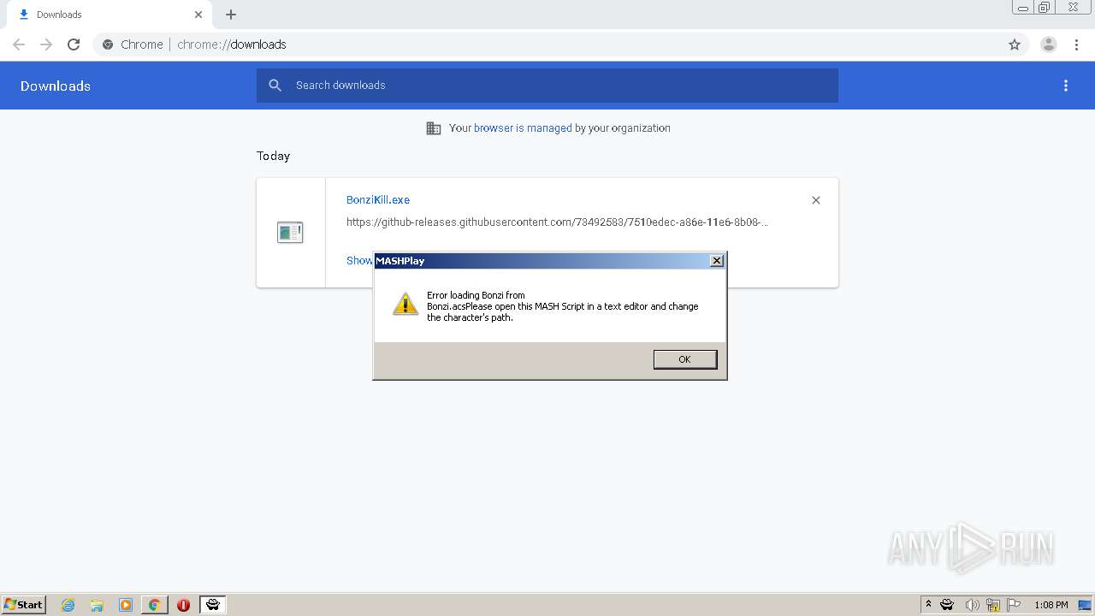Viewport: 1095px width, 616px height.
Task: Reload the downloads page
Action: [x=74, y=44]
